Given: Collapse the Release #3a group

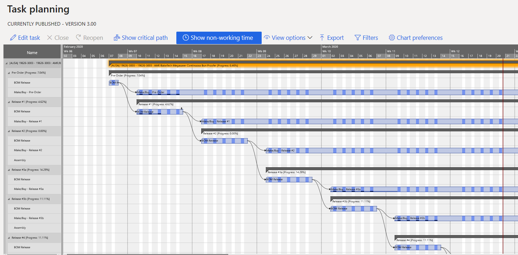Looking at the screenshot, I should 9,170.
